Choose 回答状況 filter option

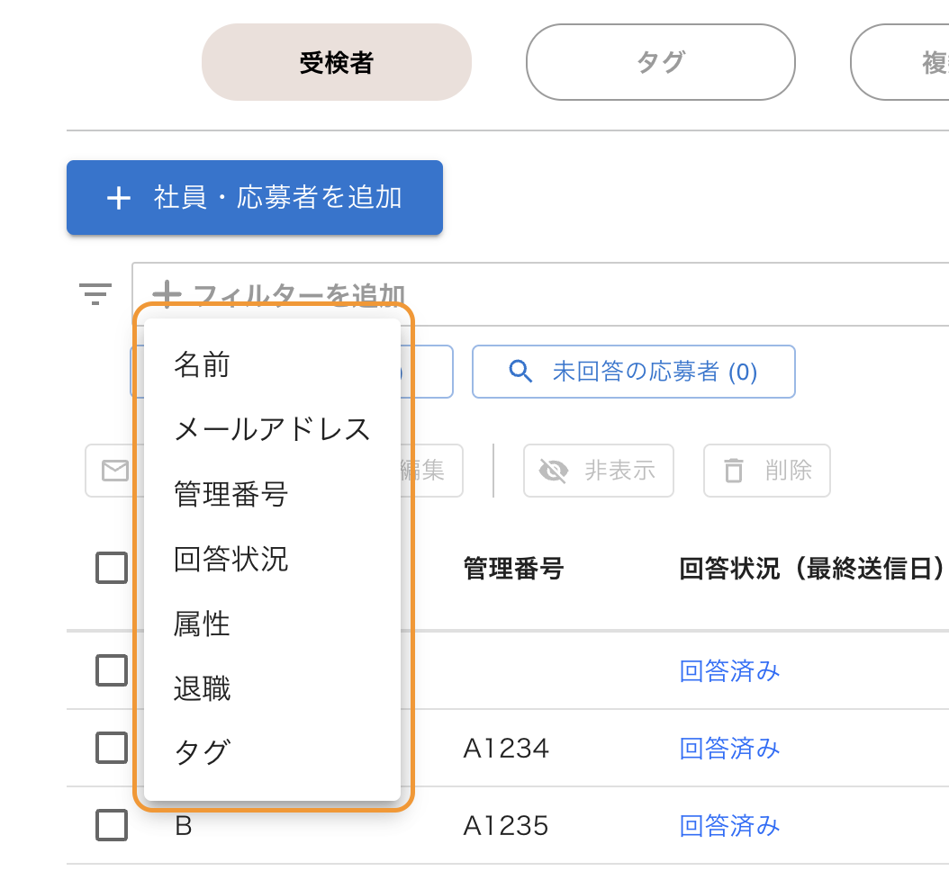230,559
